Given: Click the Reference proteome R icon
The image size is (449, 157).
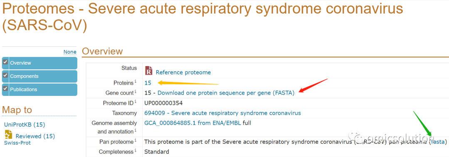Looking at the screenshot, I should click(x=149, y=71).
